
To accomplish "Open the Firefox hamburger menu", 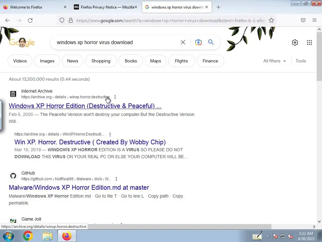I will pos(314,20).
